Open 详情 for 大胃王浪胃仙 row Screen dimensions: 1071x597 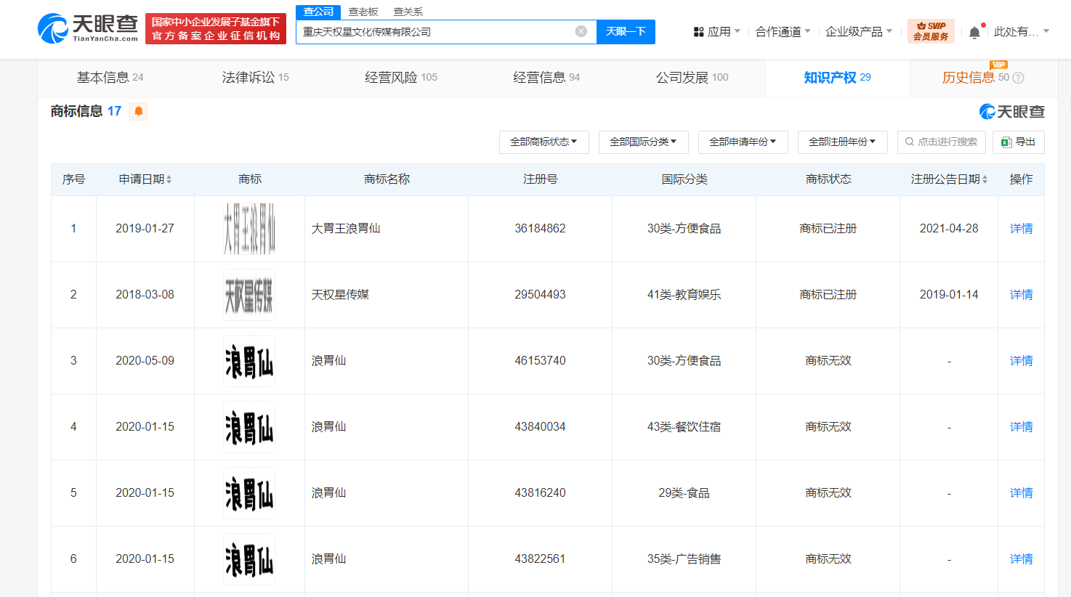click(x=1021, y=229)
